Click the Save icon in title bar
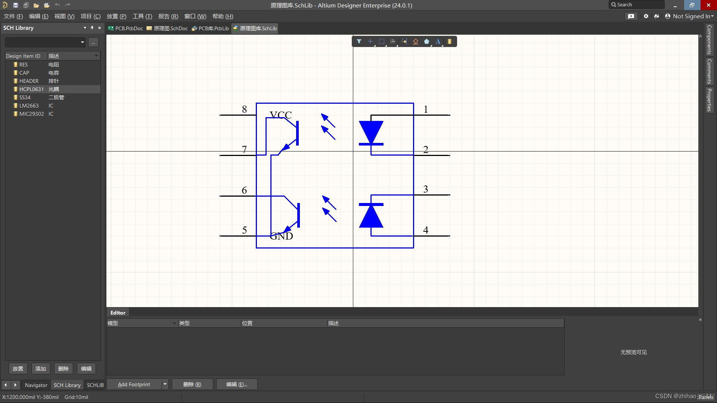The image size is (717, 403). point(15,5)
